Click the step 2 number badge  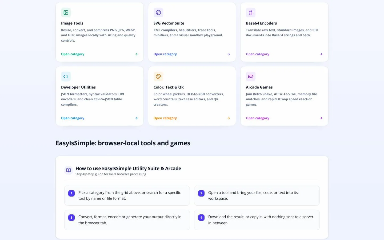(201, 193)
